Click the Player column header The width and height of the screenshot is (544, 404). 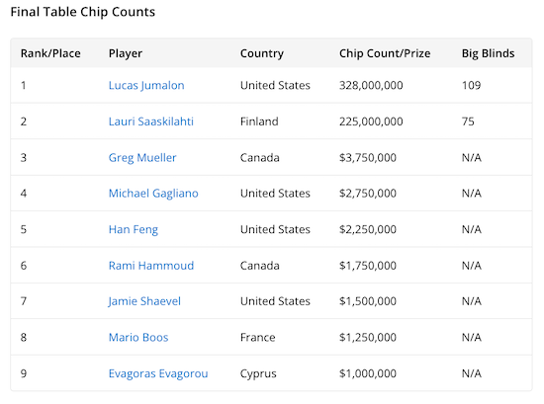126,54
